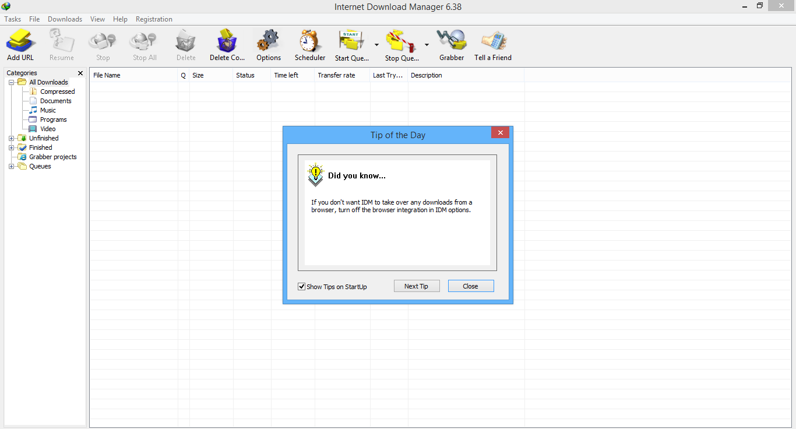The image size is (796, 429).
Task: Select Finished in category tree
Action: coord(41,147)
